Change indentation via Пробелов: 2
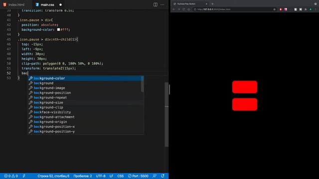Image resolution: width=319 pixels, height=179 pixels. click(x=82, y=176)
